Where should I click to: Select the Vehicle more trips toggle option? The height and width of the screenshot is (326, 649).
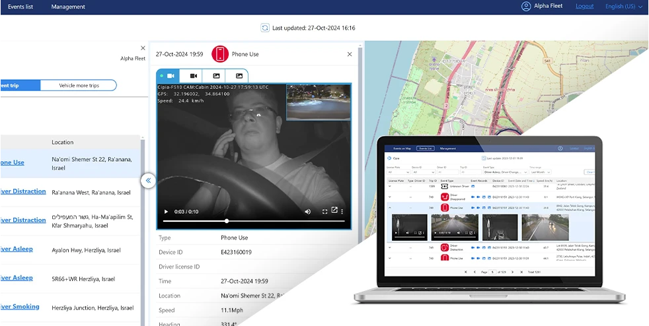point(79,85)
